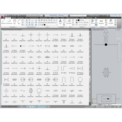The height and width of the screenshot is (122, 122).
Task: Open the Измерить (Measure) utility
Action: [101, 22]
